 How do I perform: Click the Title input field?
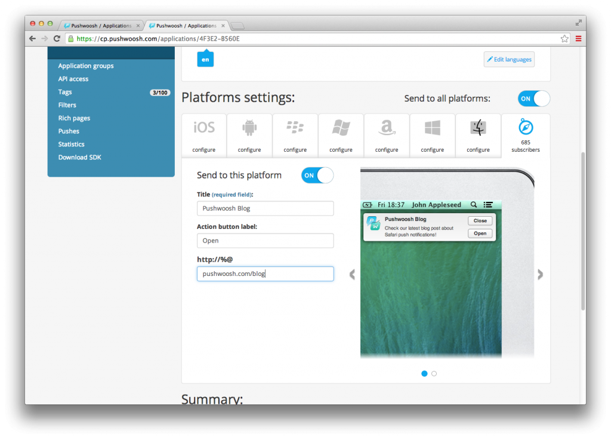click(x=265, y=208)
